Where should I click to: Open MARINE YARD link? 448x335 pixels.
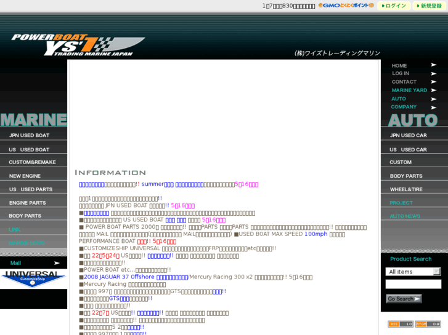(x=409, y=90)
